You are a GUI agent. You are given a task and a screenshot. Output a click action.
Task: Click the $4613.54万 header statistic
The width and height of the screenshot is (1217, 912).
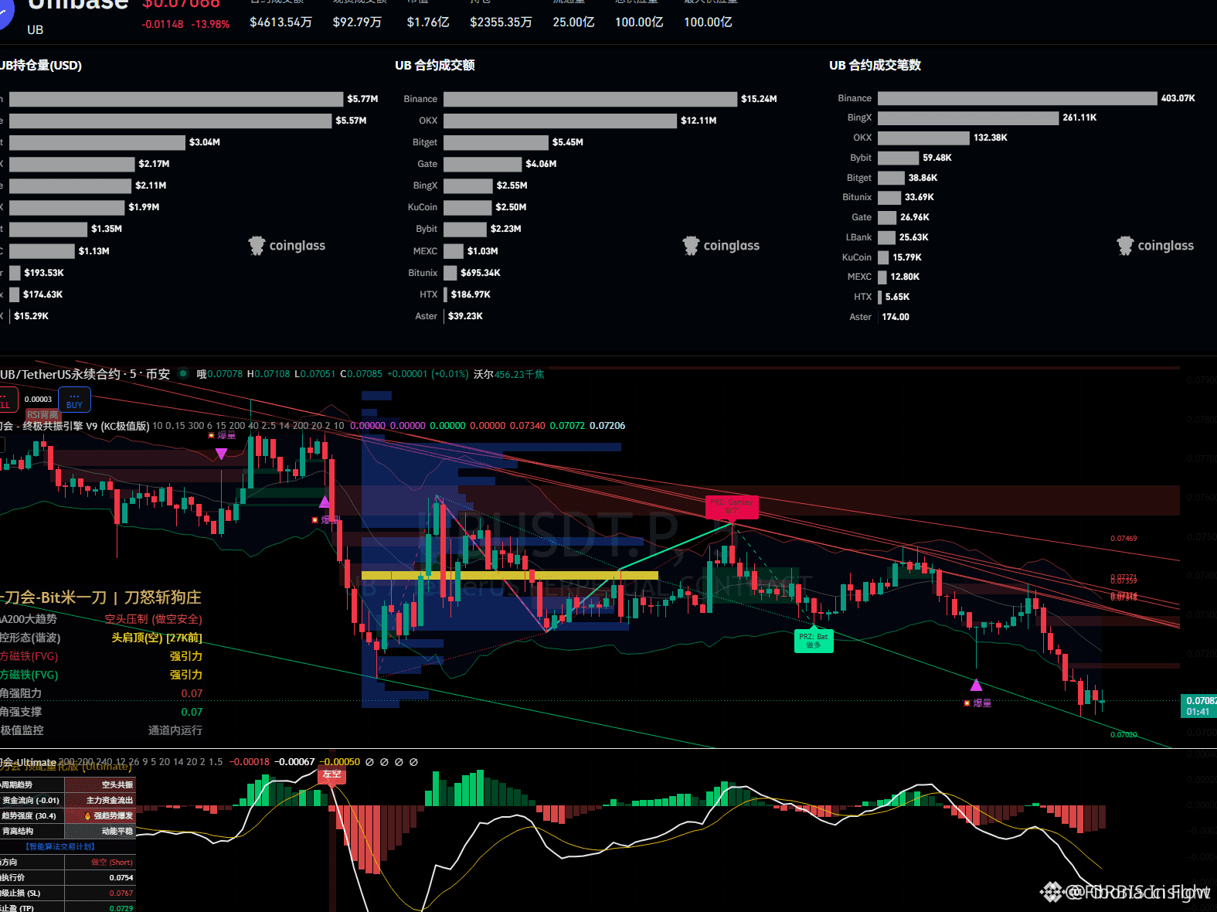click(280, 22)
